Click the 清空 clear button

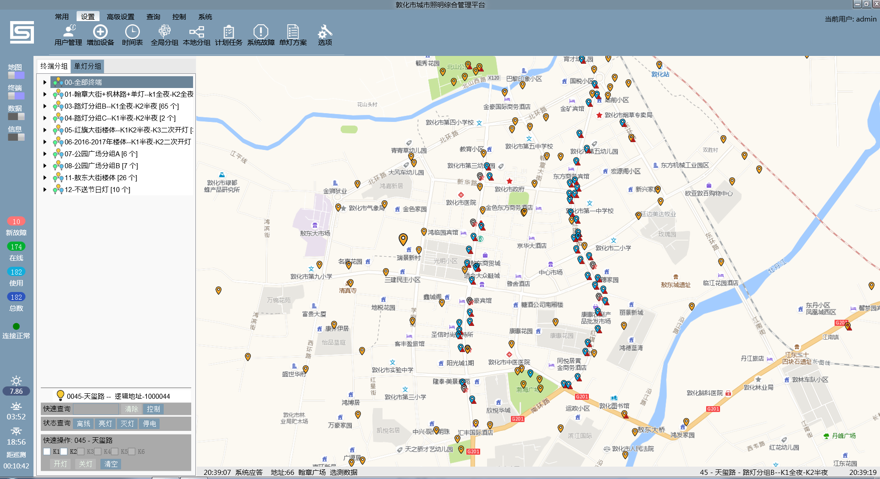tap(111, 464)
